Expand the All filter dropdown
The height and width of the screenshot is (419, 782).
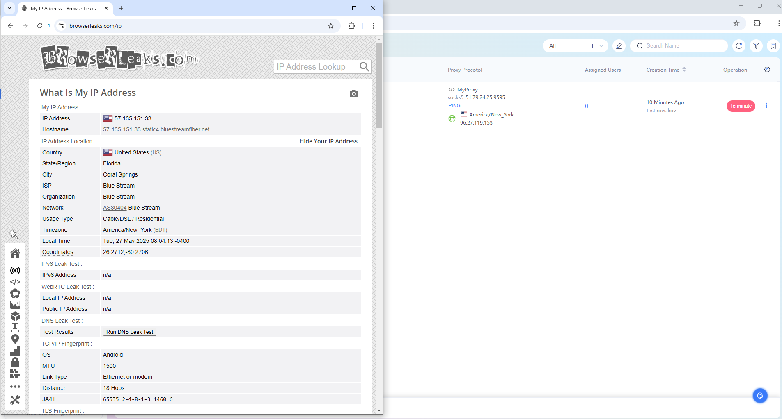pos(576,46)
